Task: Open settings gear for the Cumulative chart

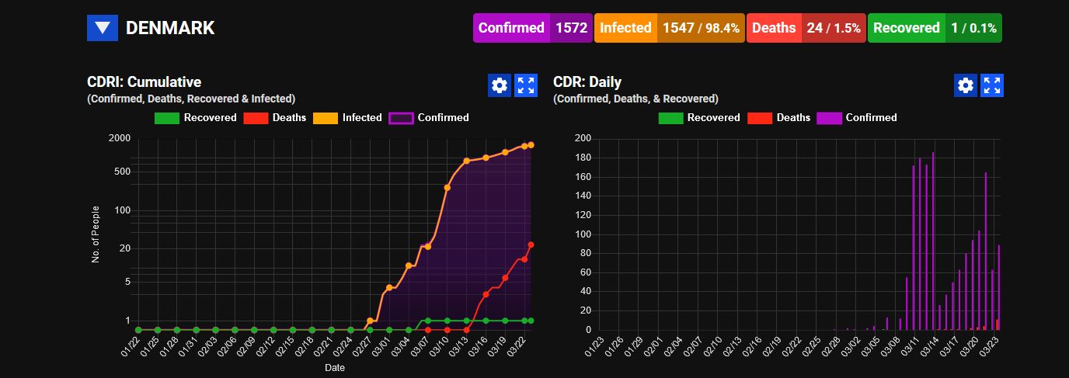Action: (500, 85)
